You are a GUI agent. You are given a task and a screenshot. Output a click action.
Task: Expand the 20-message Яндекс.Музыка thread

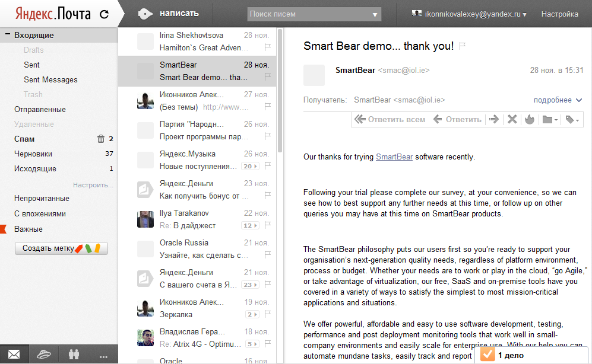(x=250, y=166)
